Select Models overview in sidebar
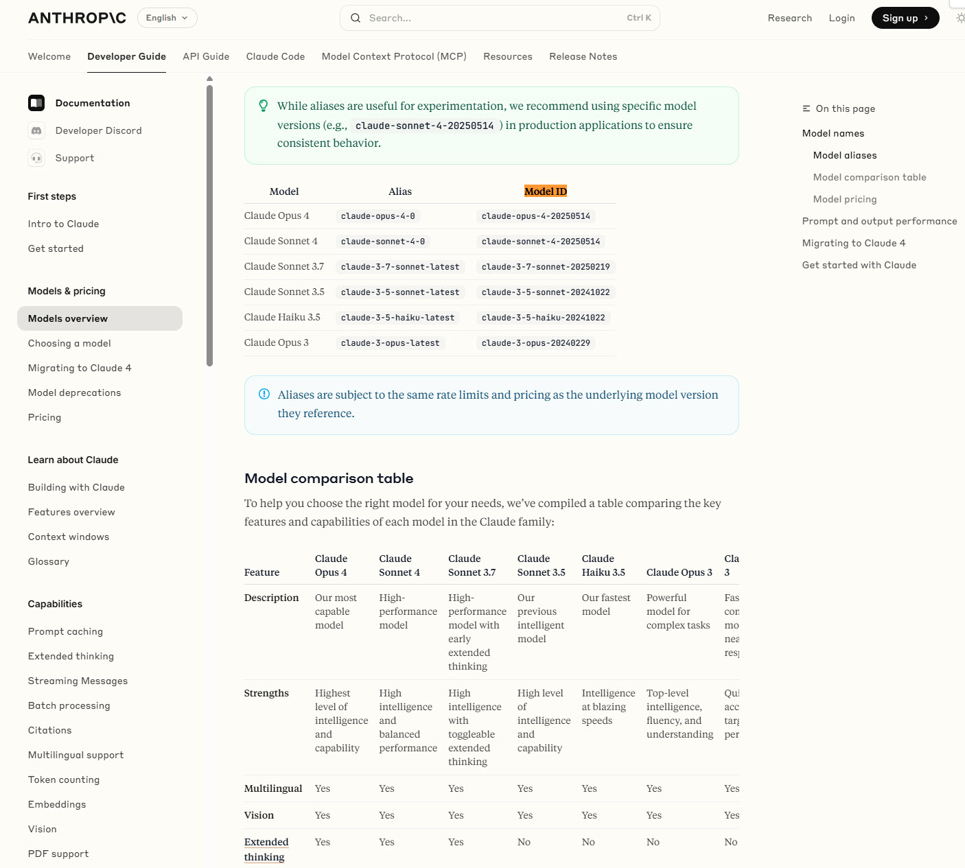965x868 pixels. pyautogui.click(x=100, y=318)
